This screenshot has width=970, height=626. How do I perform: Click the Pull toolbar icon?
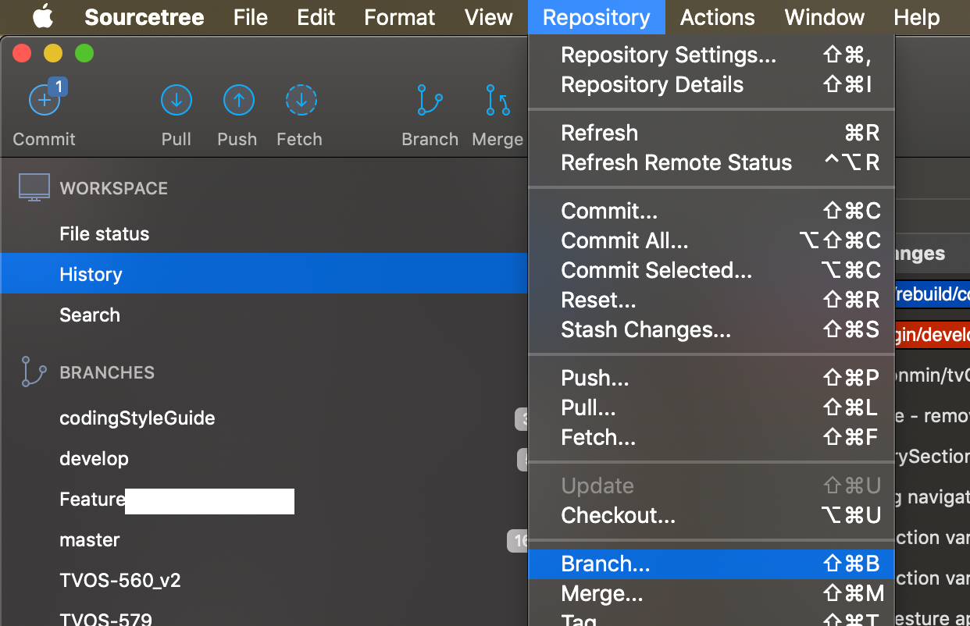(176, 100)
